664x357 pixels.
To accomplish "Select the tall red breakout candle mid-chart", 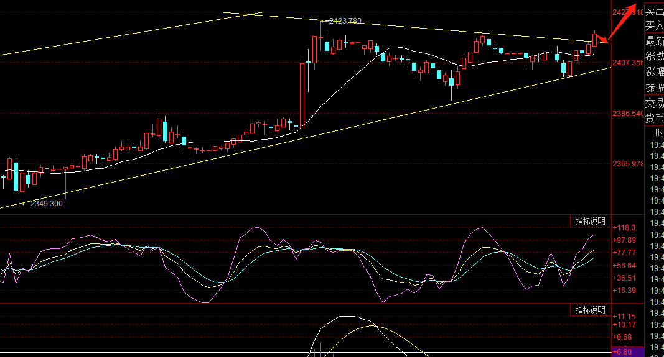I will pyautogui.click(x=302, y=95).
